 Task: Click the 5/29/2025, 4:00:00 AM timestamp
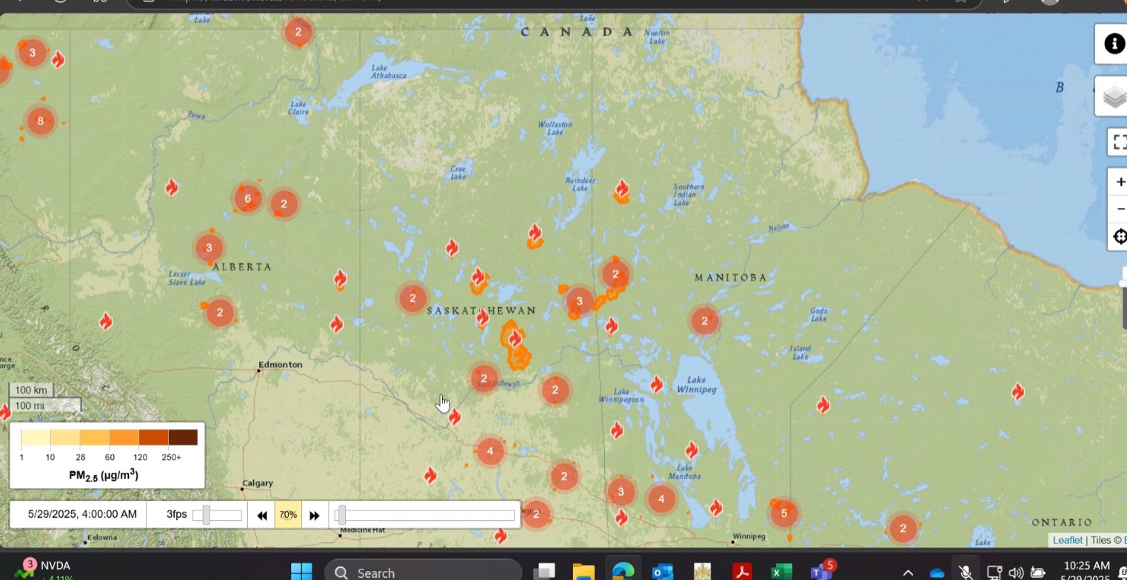pos(82,514)
